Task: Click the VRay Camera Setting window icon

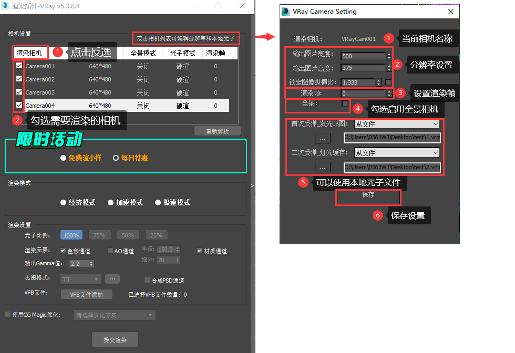Action: pos(286,12)
